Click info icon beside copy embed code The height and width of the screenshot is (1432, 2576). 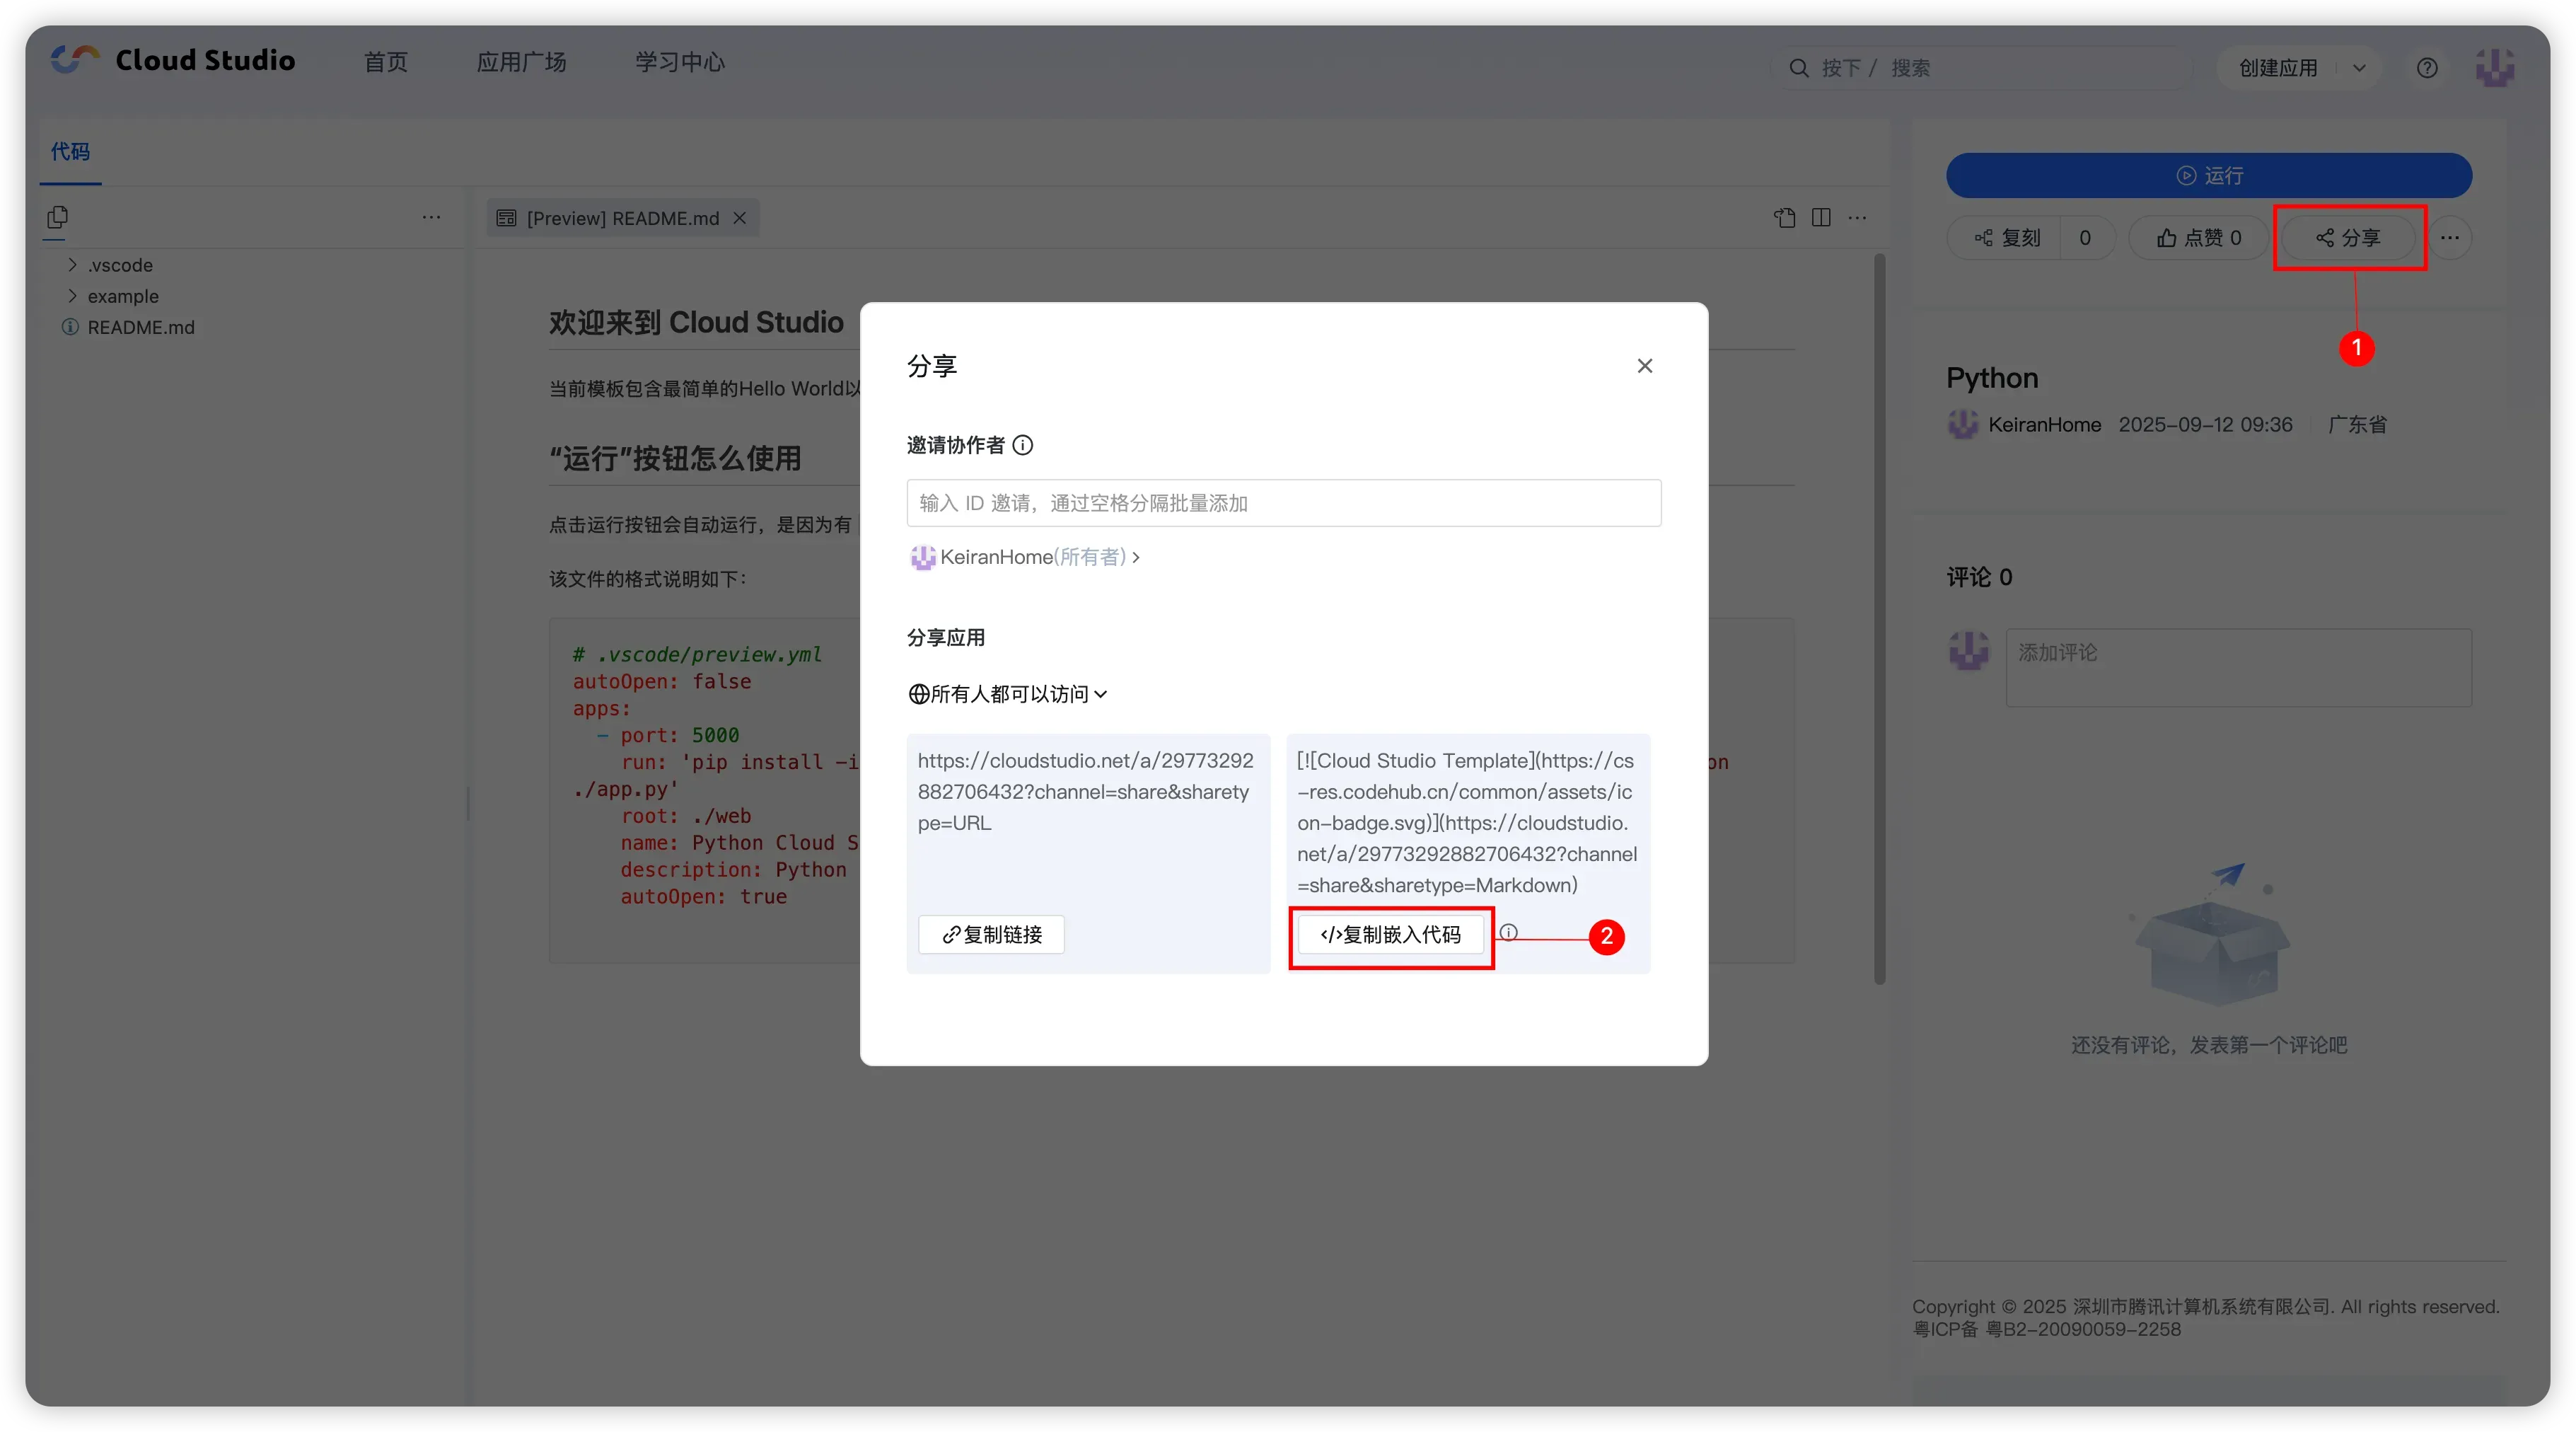pos(1508,932)
